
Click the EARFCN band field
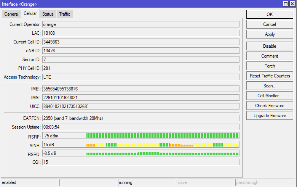point(141,118)
